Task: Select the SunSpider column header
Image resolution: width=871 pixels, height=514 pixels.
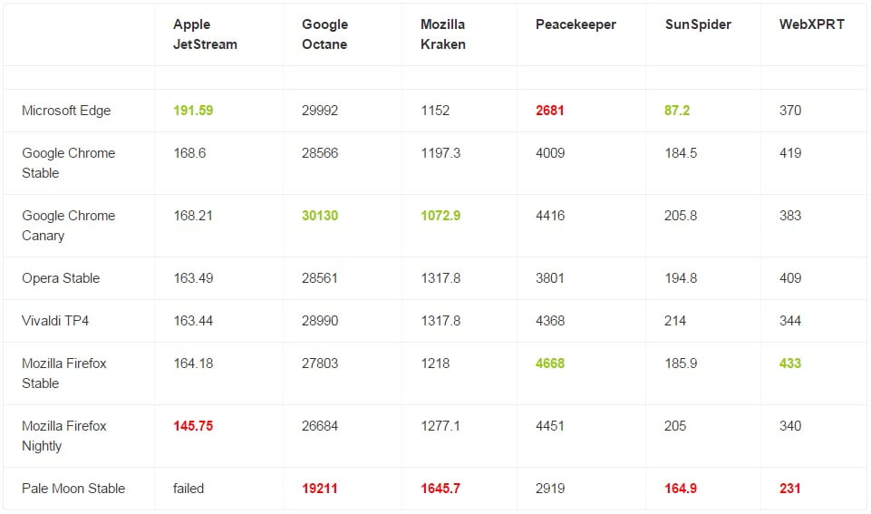Action: 697,24
